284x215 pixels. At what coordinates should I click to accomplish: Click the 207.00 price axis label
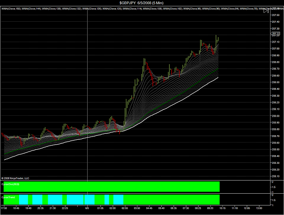click(276, 49)
